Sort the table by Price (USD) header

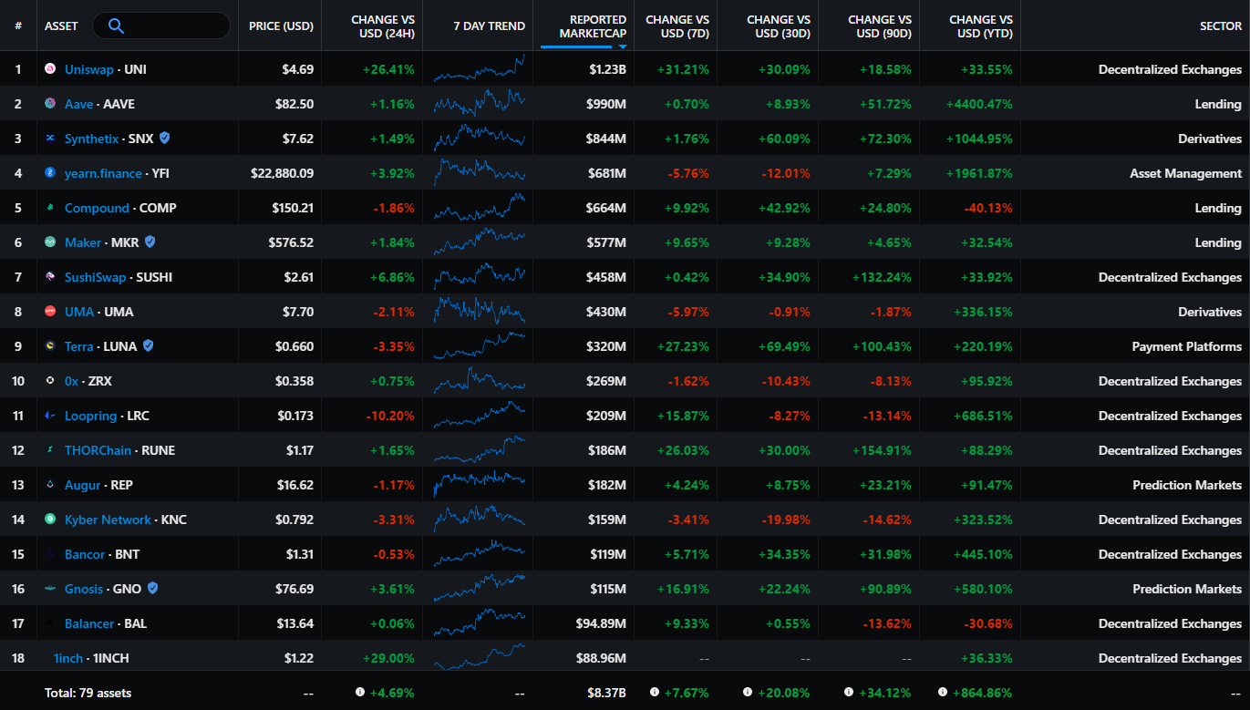pos(280,26)
